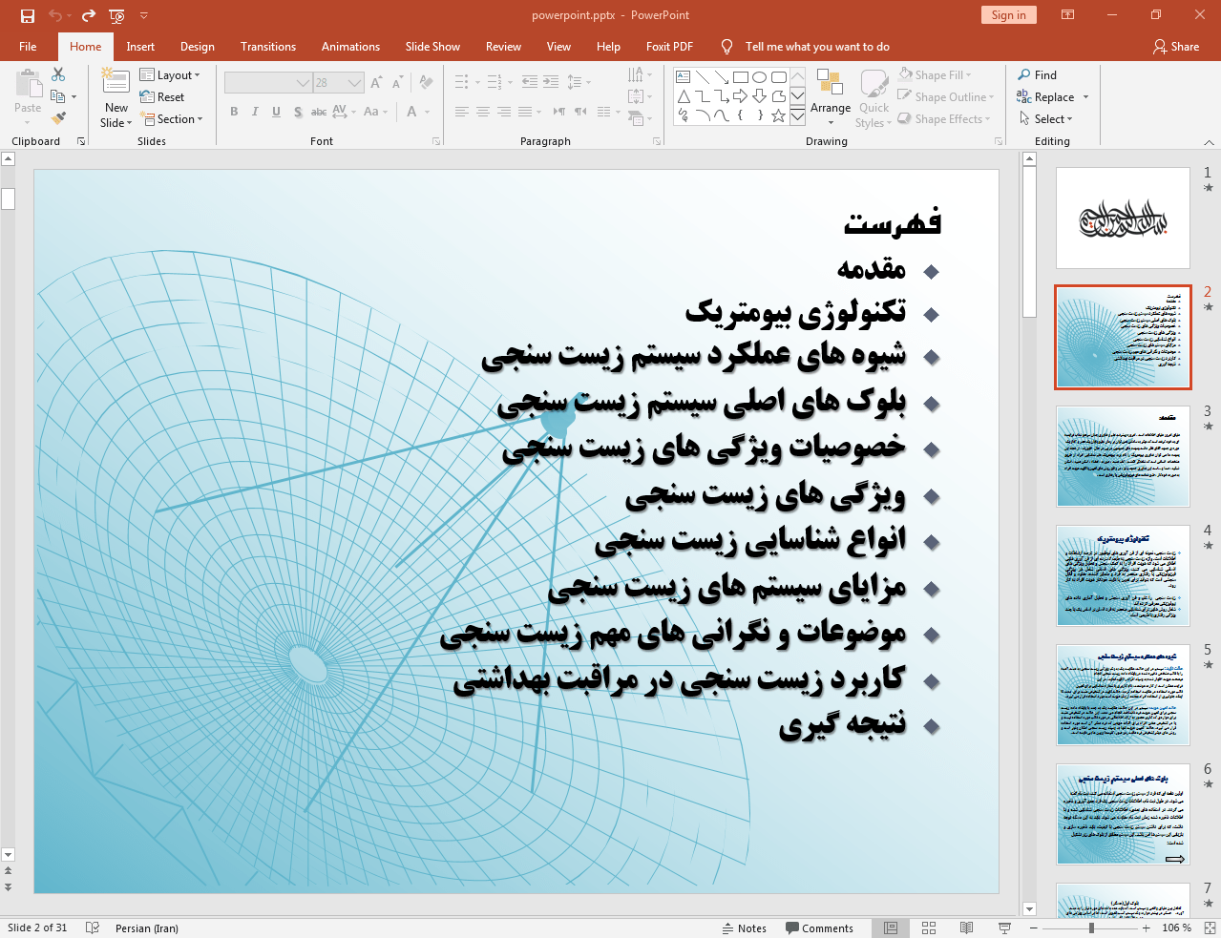Image resolution: width=1221 pixels, height=938 pixels.
Task: Switch to the Transitions tab
Action: 268,46
